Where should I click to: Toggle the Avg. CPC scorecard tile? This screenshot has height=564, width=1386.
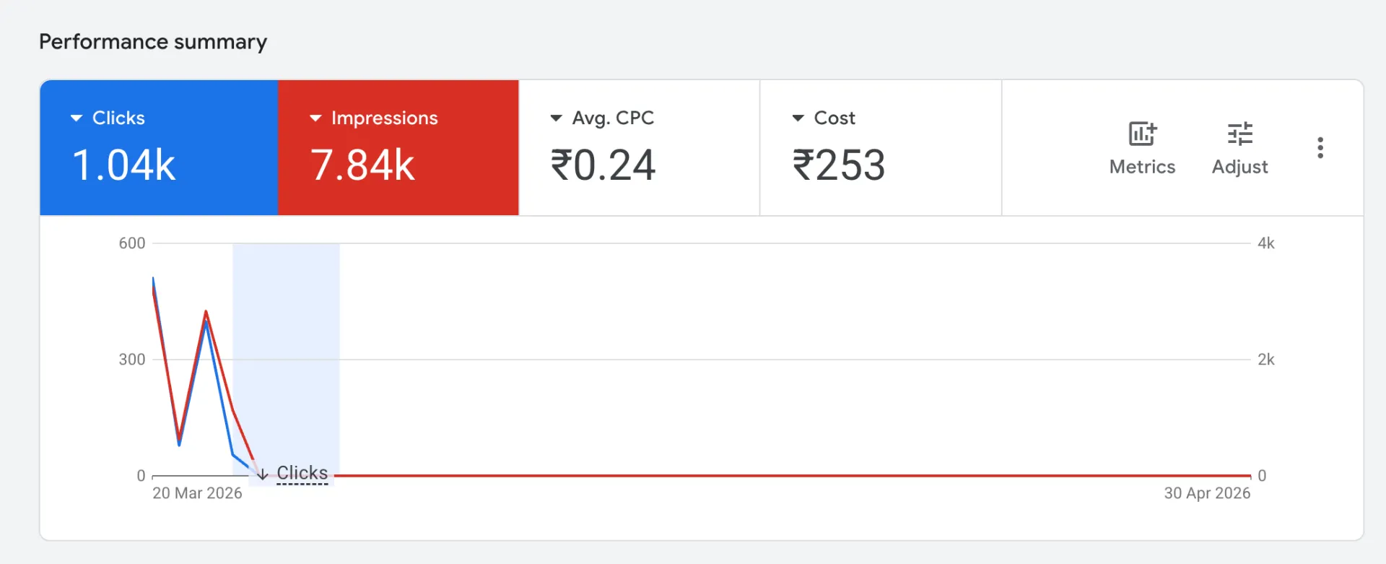pyautogui.click(x=639, y=147)
